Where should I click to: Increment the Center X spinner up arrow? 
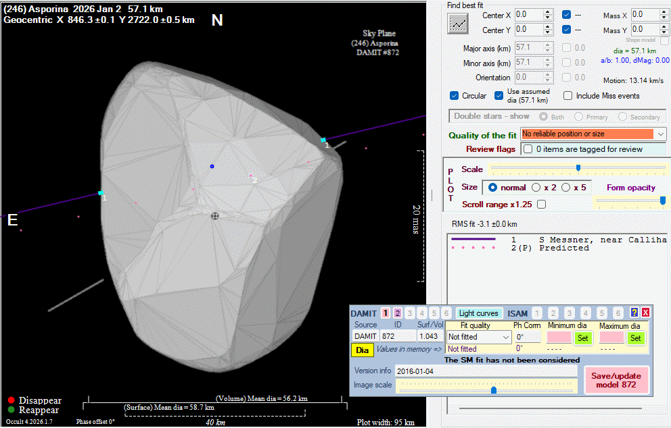coord(548,11)
